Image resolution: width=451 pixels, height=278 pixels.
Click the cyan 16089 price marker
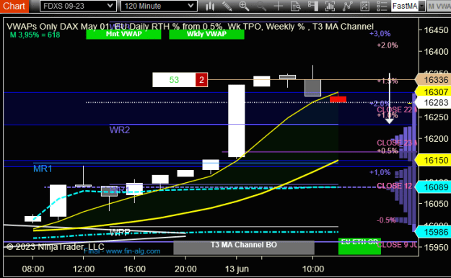(433, 187)
